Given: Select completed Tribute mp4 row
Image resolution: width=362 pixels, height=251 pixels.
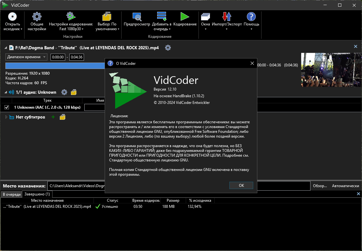Looking at the screenshot, I should coord(107,207).
